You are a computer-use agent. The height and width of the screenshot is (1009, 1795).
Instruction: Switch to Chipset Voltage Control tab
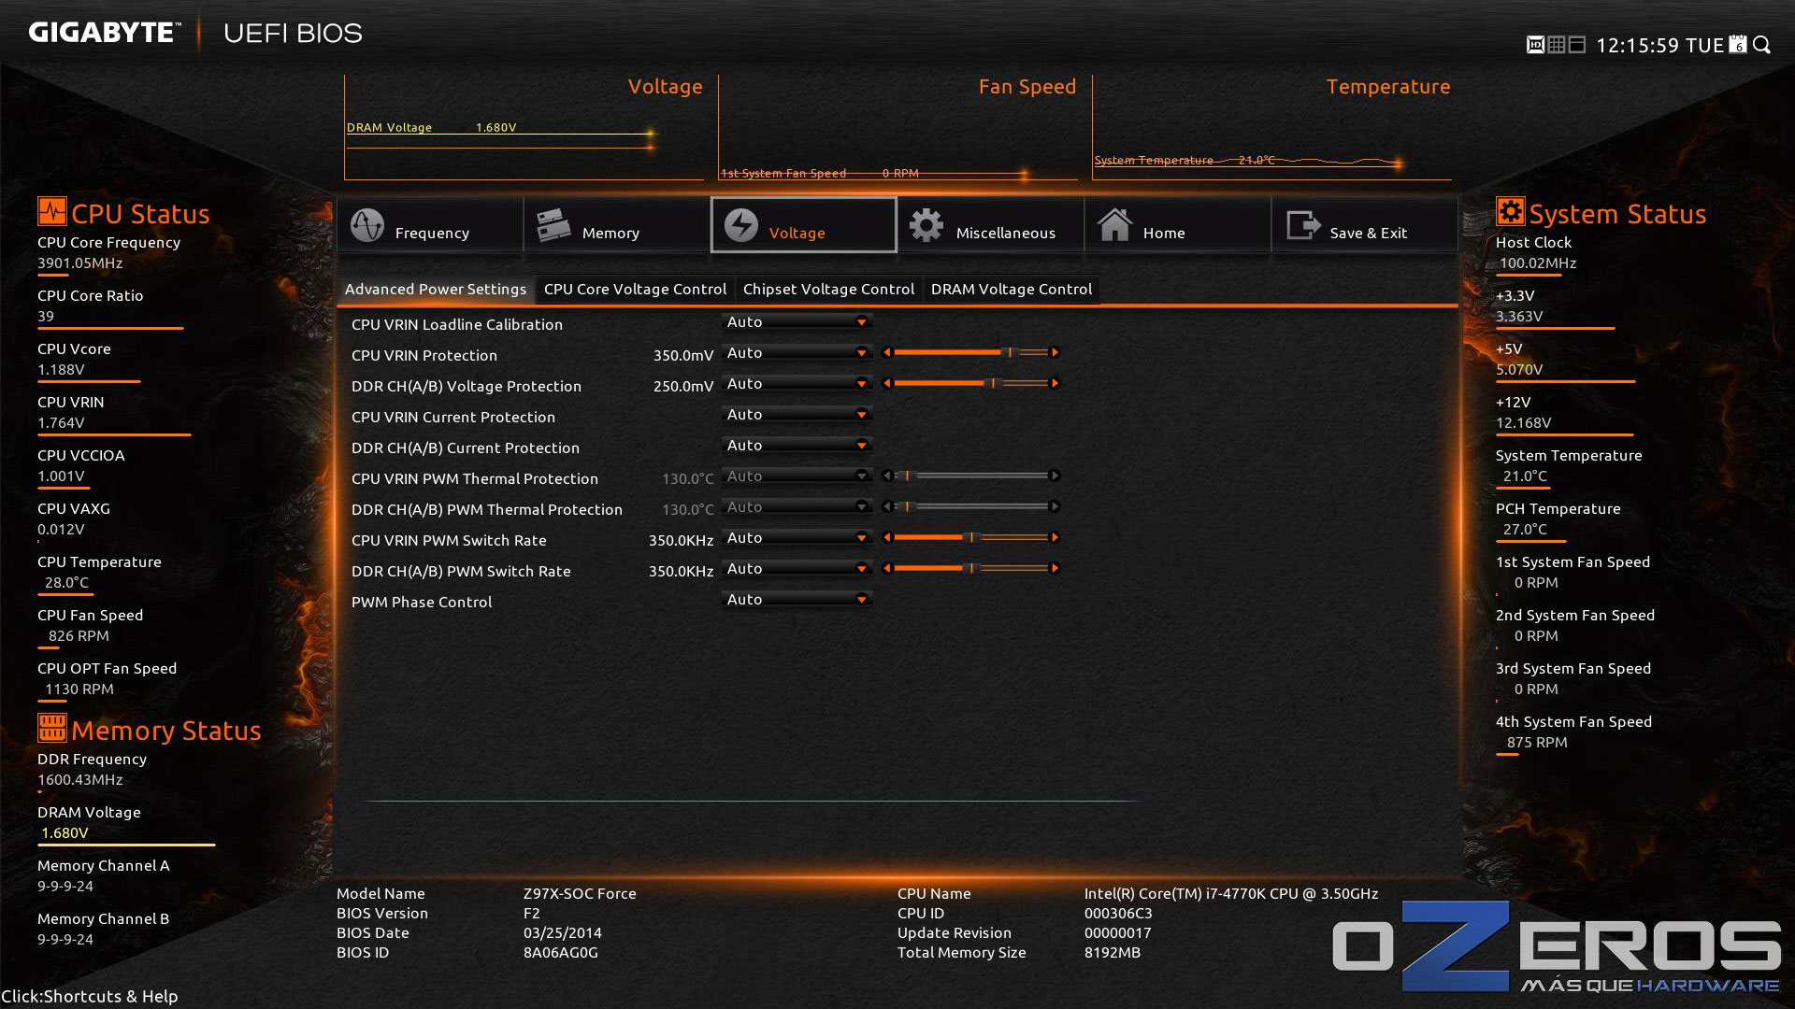pyautogui.click(x=828, y=290)
